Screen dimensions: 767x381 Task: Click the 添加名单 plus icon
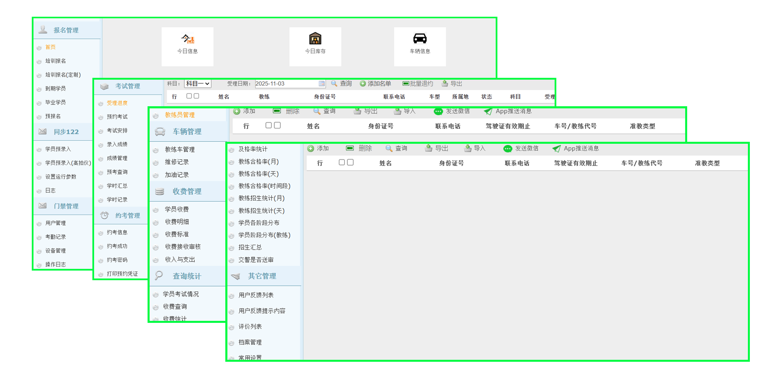pyautogui.click(x=363, y=84)
